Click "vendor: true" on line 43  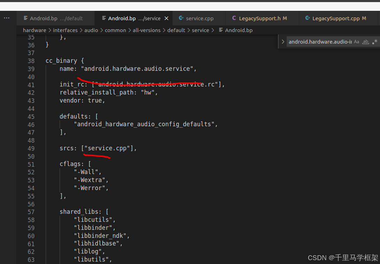(x=81, y=100)
